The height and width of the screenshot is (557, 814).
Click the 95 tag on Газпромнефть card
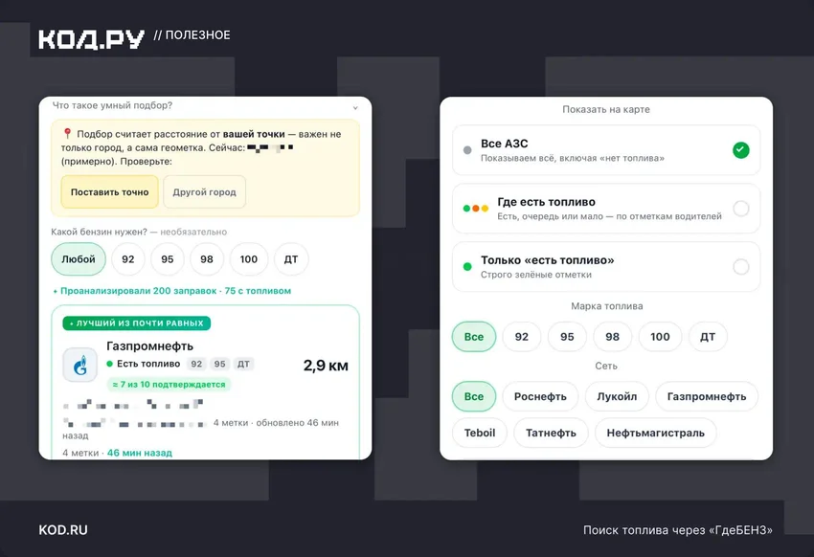(219, 364)
